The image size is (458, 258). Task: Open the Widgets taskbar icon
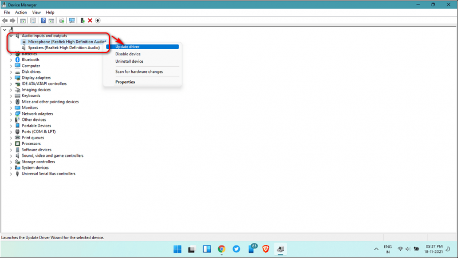click(207, 249)
